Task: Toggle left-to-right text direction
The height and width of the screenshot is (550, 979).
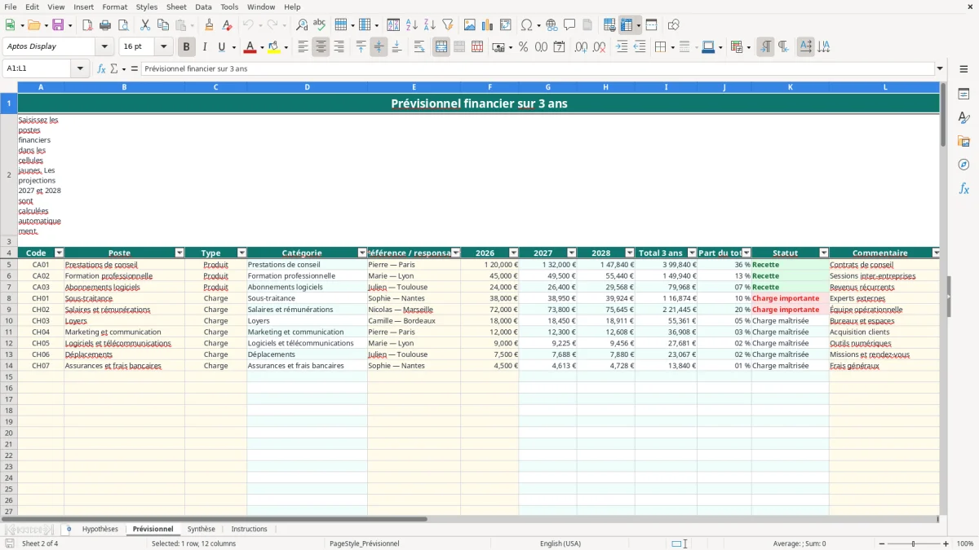Action: click(x=765, y=47)
